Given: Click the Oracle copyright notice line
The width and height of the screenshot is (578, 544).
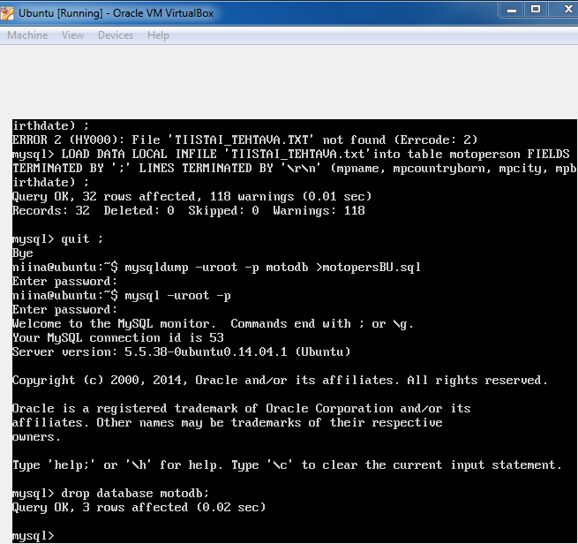Looking at the screenshot, I should tap(280, 380).
